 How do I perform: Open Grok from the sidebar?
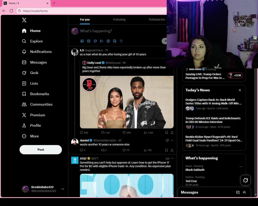[30, 73]
